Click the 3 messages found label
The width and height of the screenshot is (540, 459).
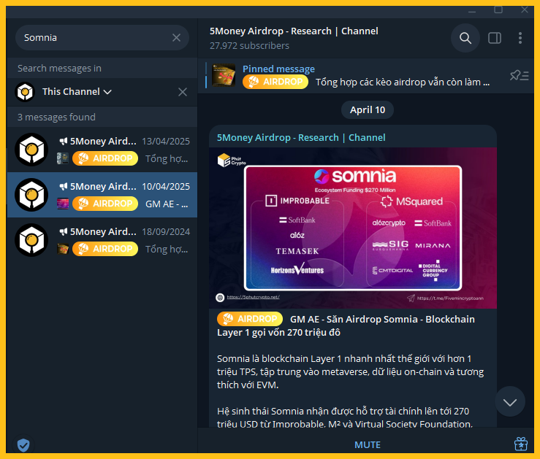[56, 117]
